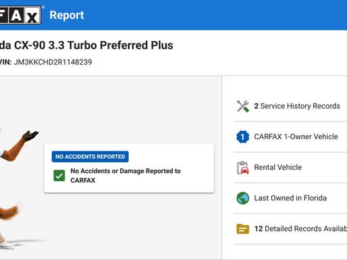Open CARFAX 1-Owner Vehicle details
The height and width of the screenshot is (260, 347).
[x=290, y=137]
